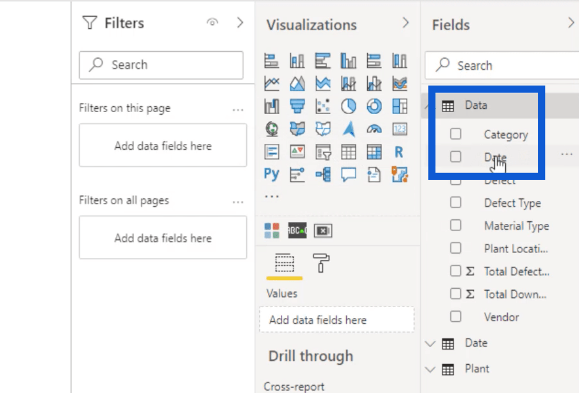Open Filters on this page options ellipsis
579x393 pixels.
(238, 110)
